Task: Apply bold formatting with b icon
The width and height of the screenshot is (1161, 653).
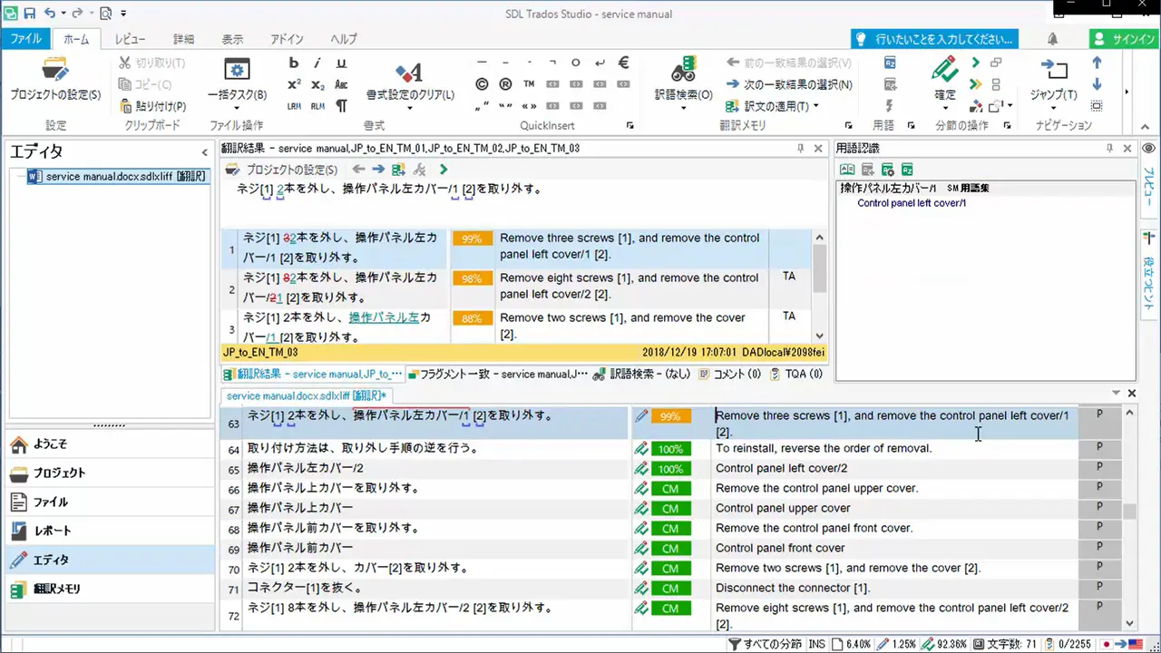Action: [294, 63]
